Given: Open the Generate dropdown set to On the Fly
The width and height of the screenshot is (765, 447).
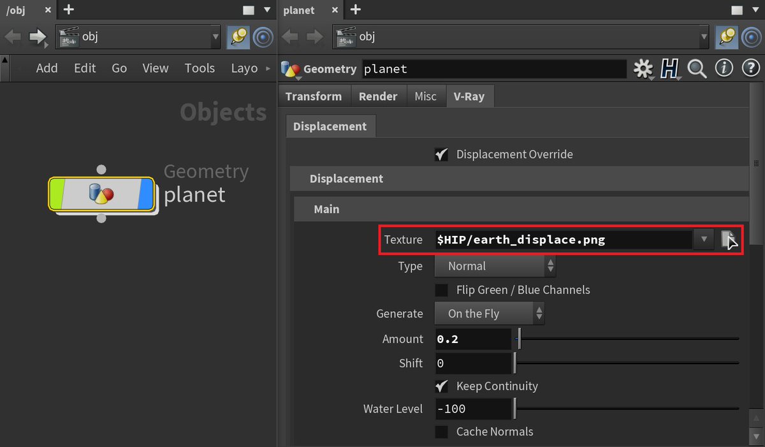Looking at the screenshot, I should 489,313.
